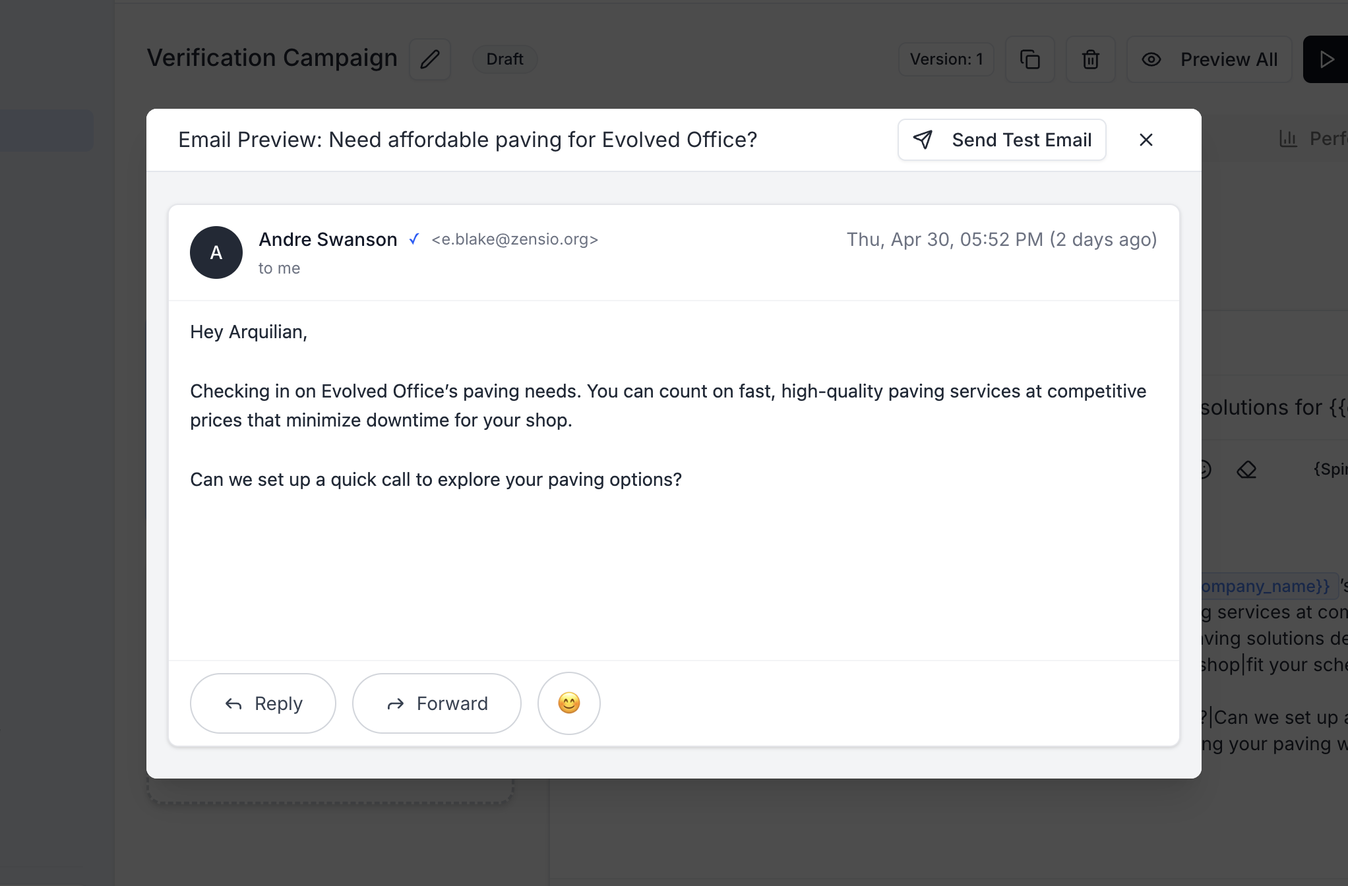Click the line 'Can we set up a quick call'
Image resolution: width=1348 pixels, height=886 pixels.
click(436, 479)
